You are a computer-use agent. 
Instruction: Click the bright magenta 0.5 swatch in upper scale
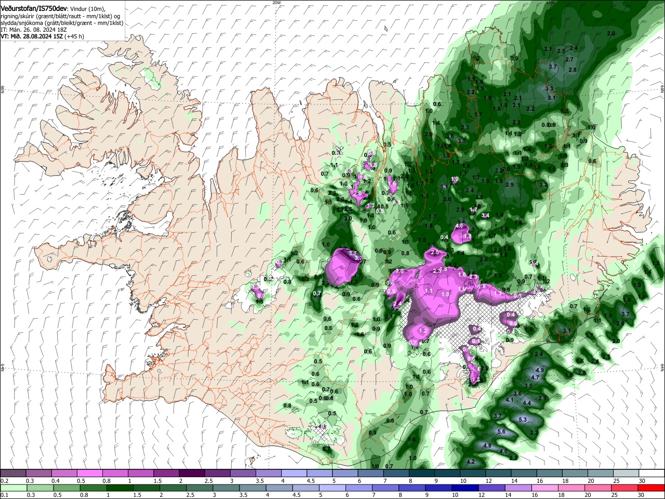(x=89, y=472)
